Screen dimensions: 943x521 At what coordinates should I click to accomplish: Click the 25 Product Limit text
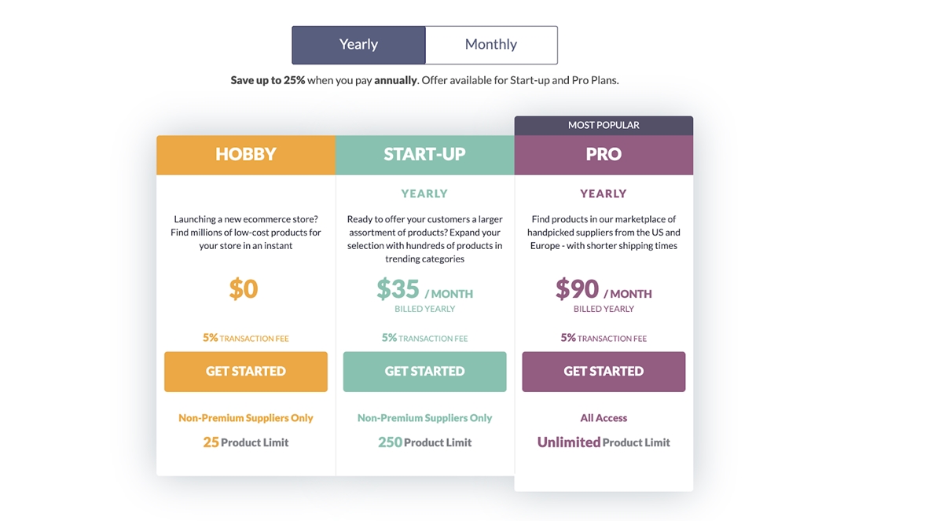tap(246, 442)
